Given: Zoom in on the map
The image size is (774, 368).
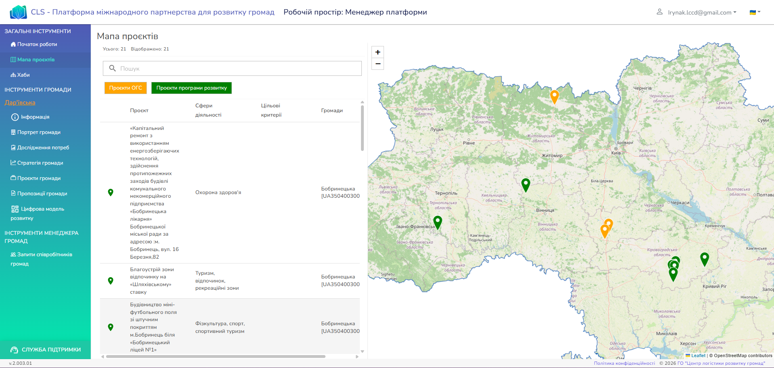Looking at the screenshot, I should click(378, 52).
